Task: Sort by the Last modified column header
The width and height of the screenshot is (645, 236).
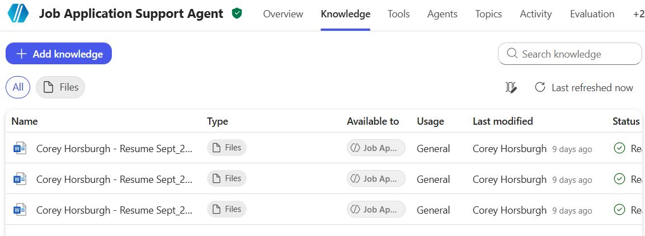Action: [x=503, y=121]
